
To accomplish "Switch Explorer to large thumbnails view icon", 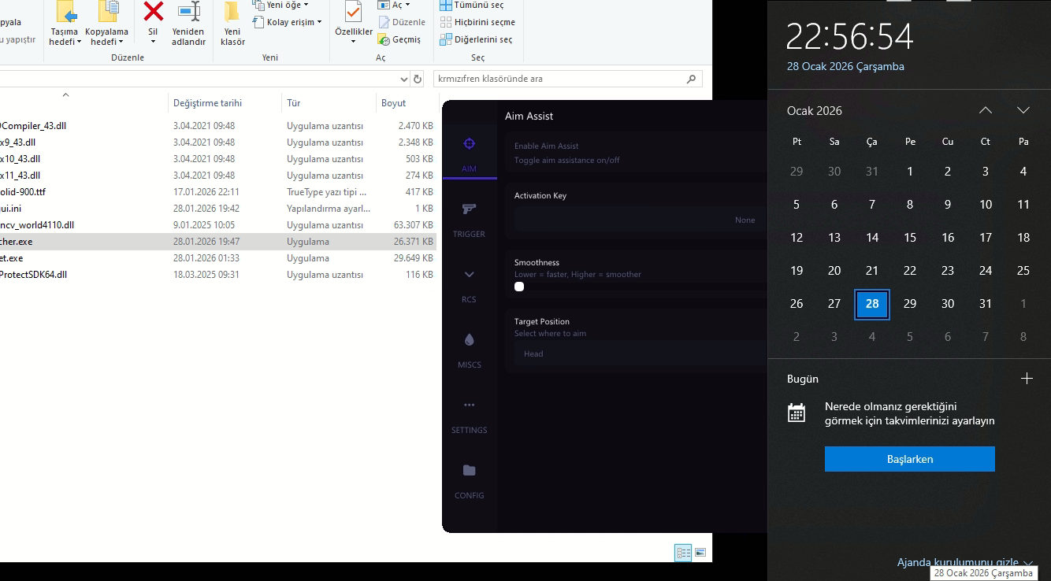I will coord(700,553).
